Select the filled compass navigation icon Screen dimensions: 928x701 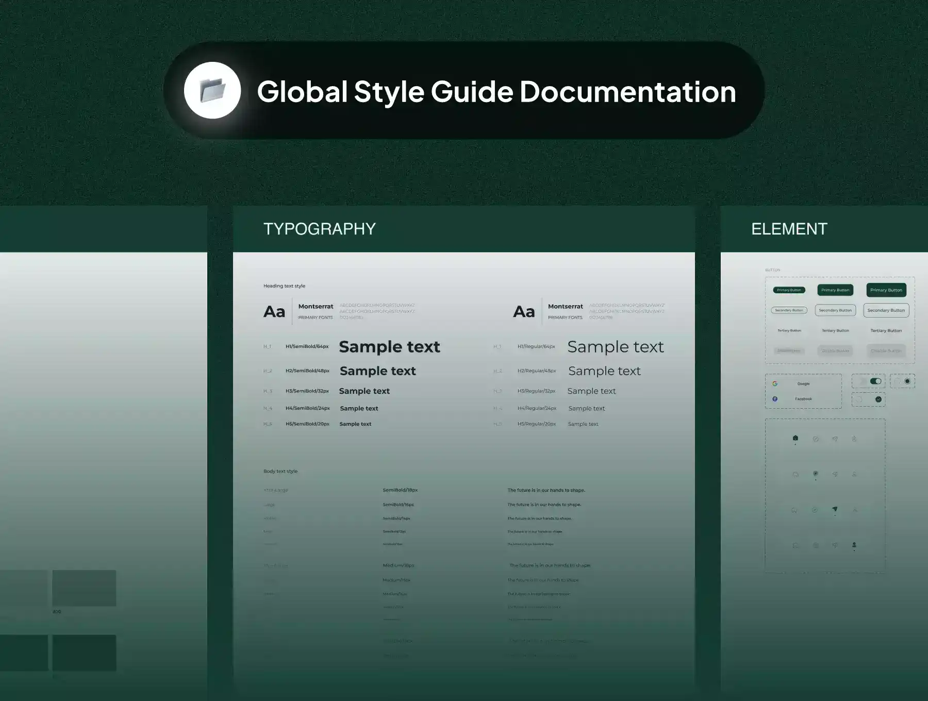click(x=815, y=473)
